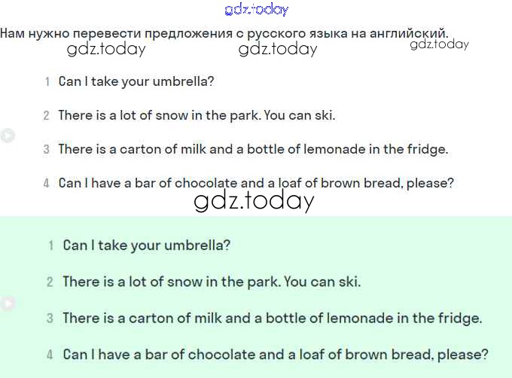Click the play icon beside the white section
Screen dimensions: 512x378
point(7,136)
